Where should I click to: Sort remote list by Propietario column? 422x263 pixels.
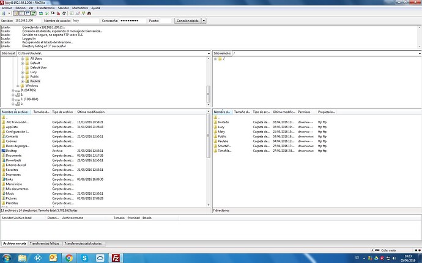[x=326, y=112]
